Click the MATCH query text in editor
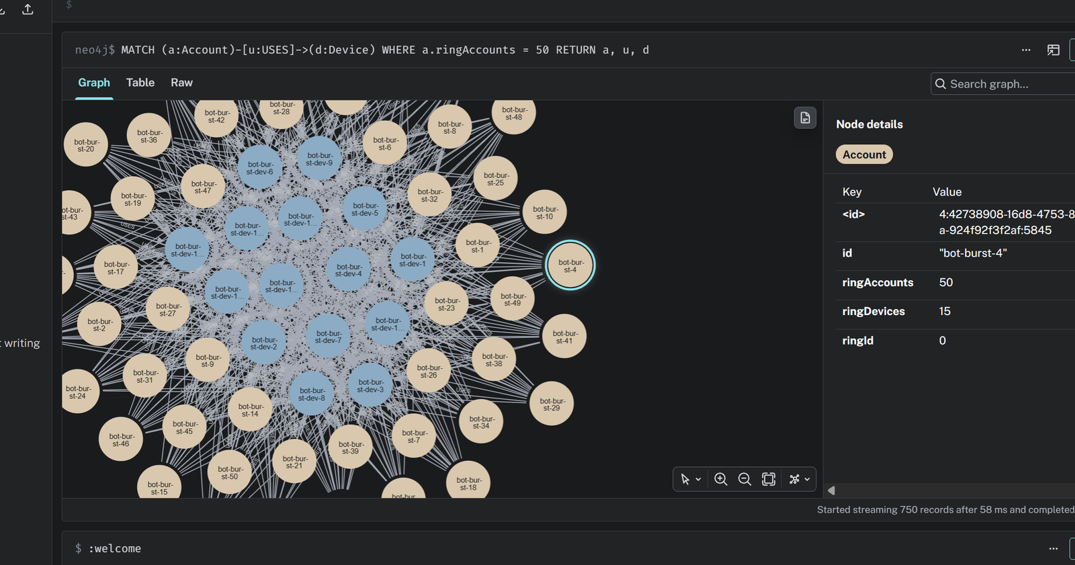 tap(385, 50)
